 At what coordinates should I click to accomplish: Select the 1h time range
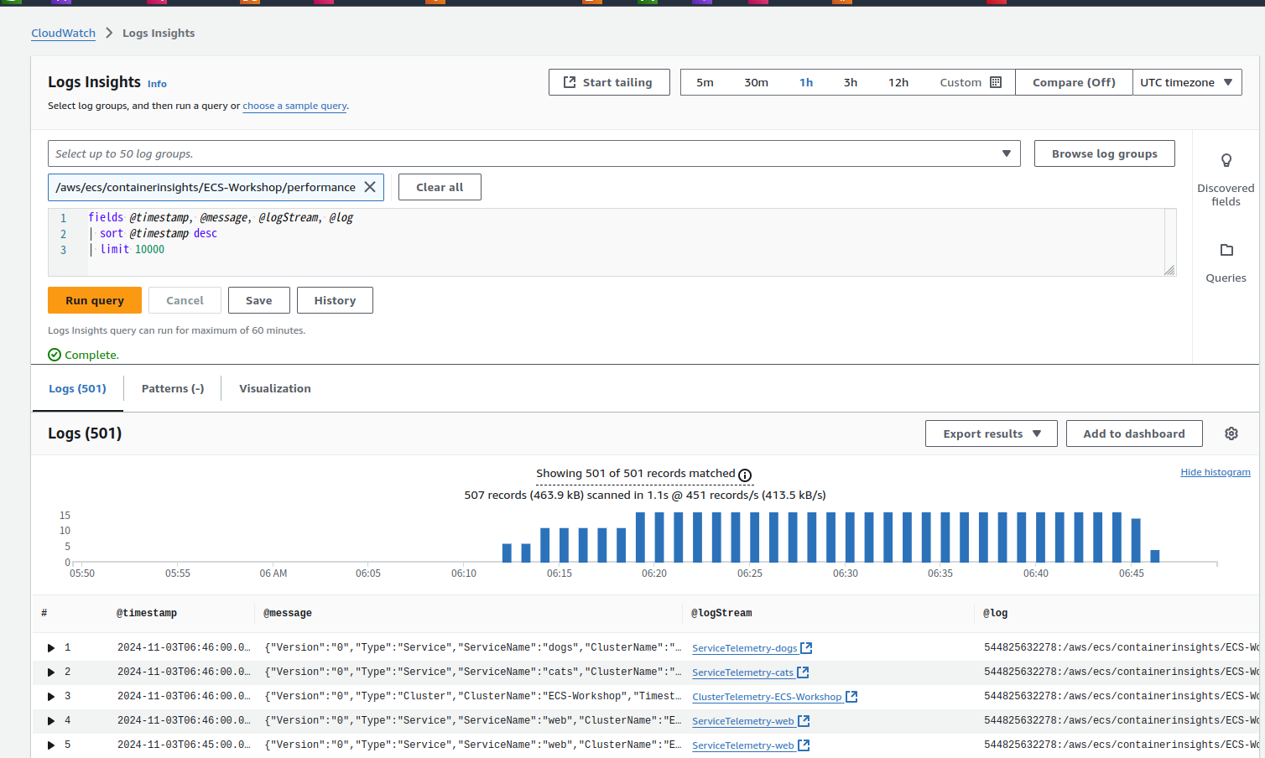tap(805, 82)
